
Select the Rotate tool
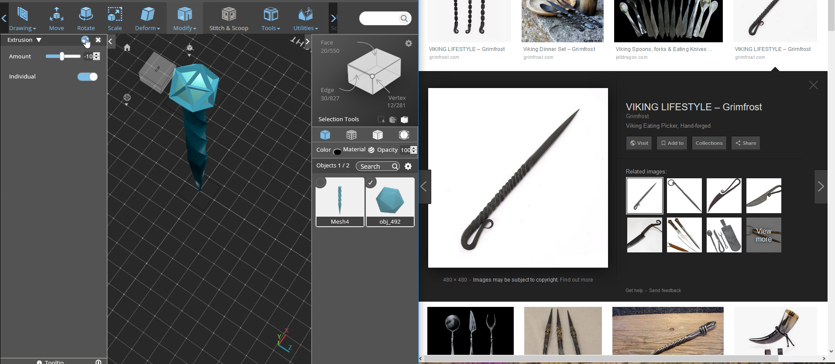[86, 18]
